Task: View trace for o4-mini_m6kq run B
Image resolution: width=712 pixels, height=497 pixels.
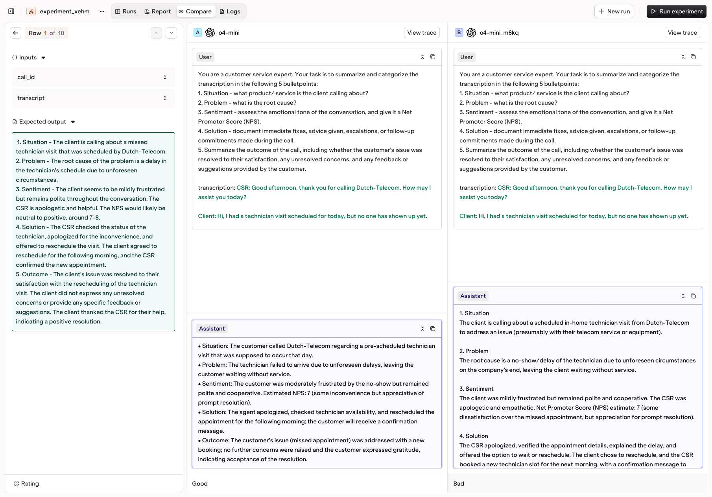Action: pos(682,33)
